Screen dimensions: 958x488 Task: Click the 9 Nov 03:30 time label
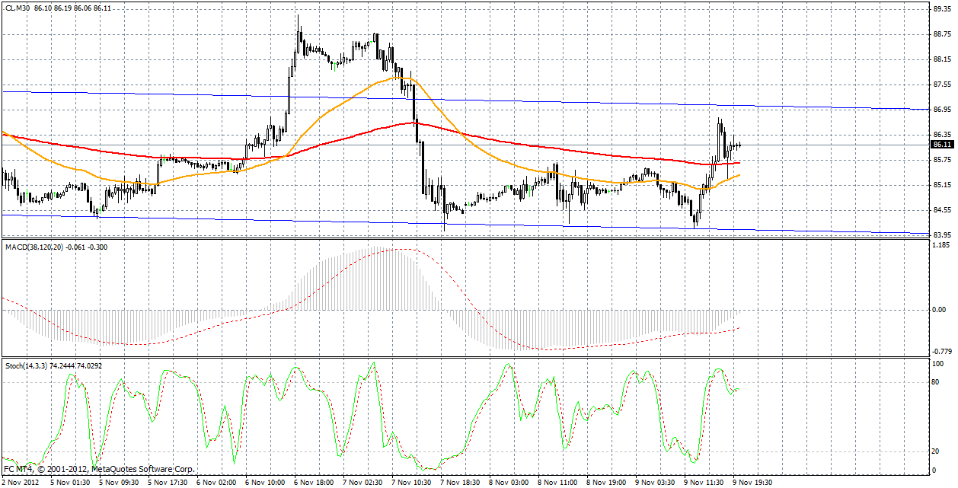pyautogui.click(x=654, y=483)
